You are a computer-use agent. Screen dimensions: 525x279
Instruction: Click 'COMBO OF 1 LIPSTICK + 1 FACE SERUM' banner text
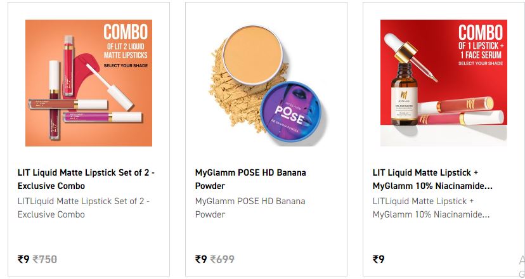point(481,41)
